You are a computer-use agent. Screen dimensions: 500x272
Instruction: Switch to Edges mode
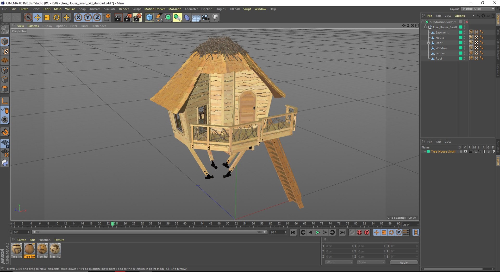tap(5, 80)
